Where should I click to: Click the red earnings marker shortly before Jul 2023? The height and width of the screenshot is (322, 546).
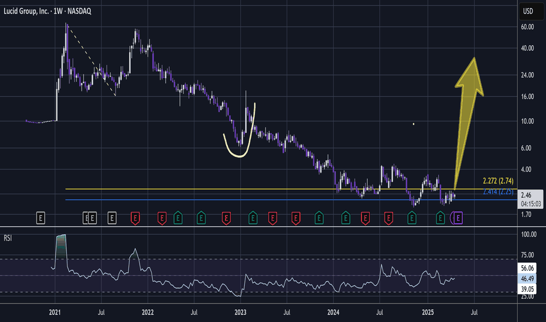[x=272, y=218]
